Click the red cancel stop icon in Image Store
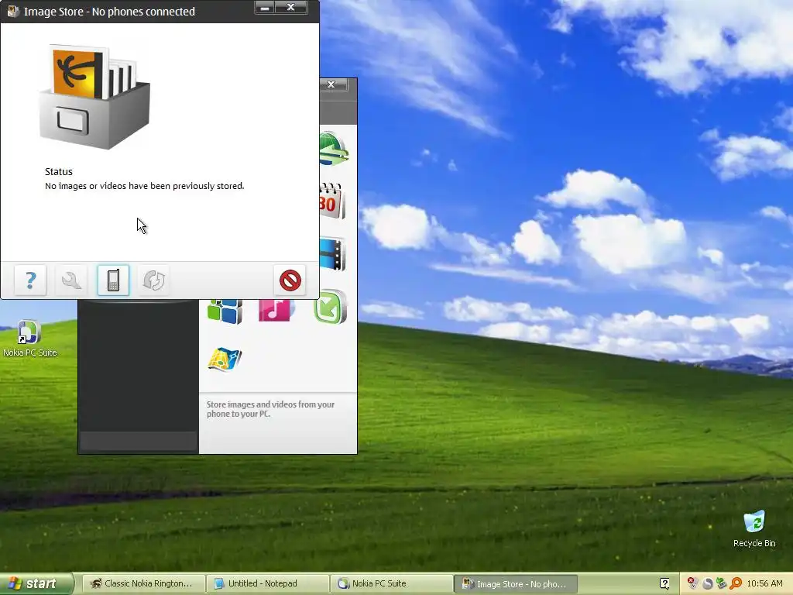Image resolution: width=793 pixels, height=595 pixels. coord(290,280)
